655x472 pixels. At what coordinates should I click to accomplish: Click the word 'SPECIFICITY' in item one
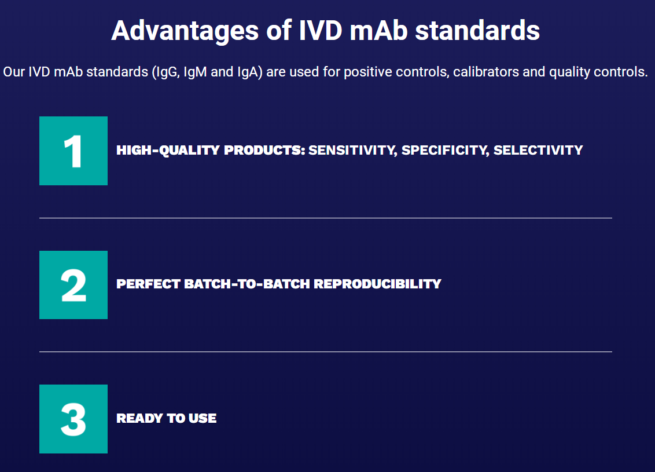point(445,150)
